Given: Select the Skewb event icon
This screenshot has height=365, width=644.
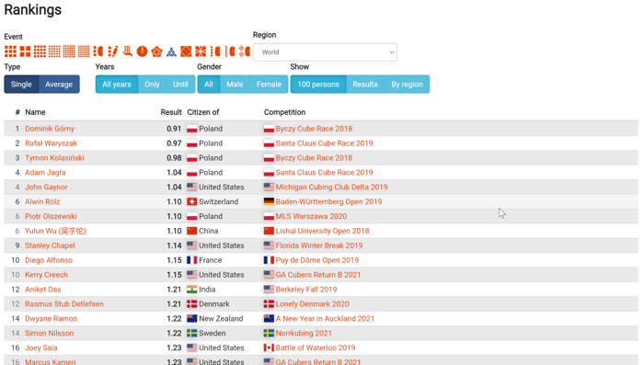Looking at the screenshot, I should (x=186, y=51).
